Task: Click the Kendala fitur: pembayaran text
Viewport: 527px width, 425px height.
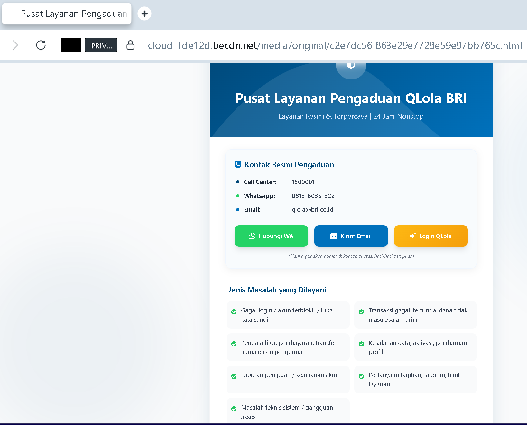Action: click(289, 347)
